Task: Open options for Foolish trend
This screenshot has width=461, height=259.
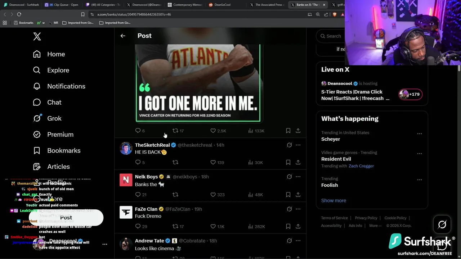Action: click(420, 180)
